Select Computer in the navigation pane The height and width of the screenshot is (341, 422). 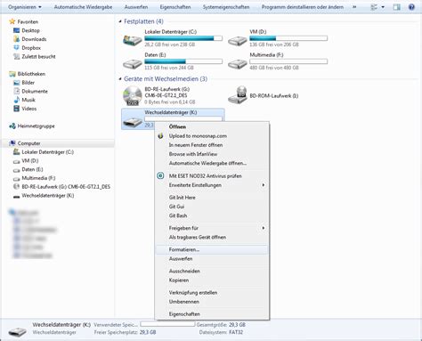pyautogui.click(x=28, y=143)
